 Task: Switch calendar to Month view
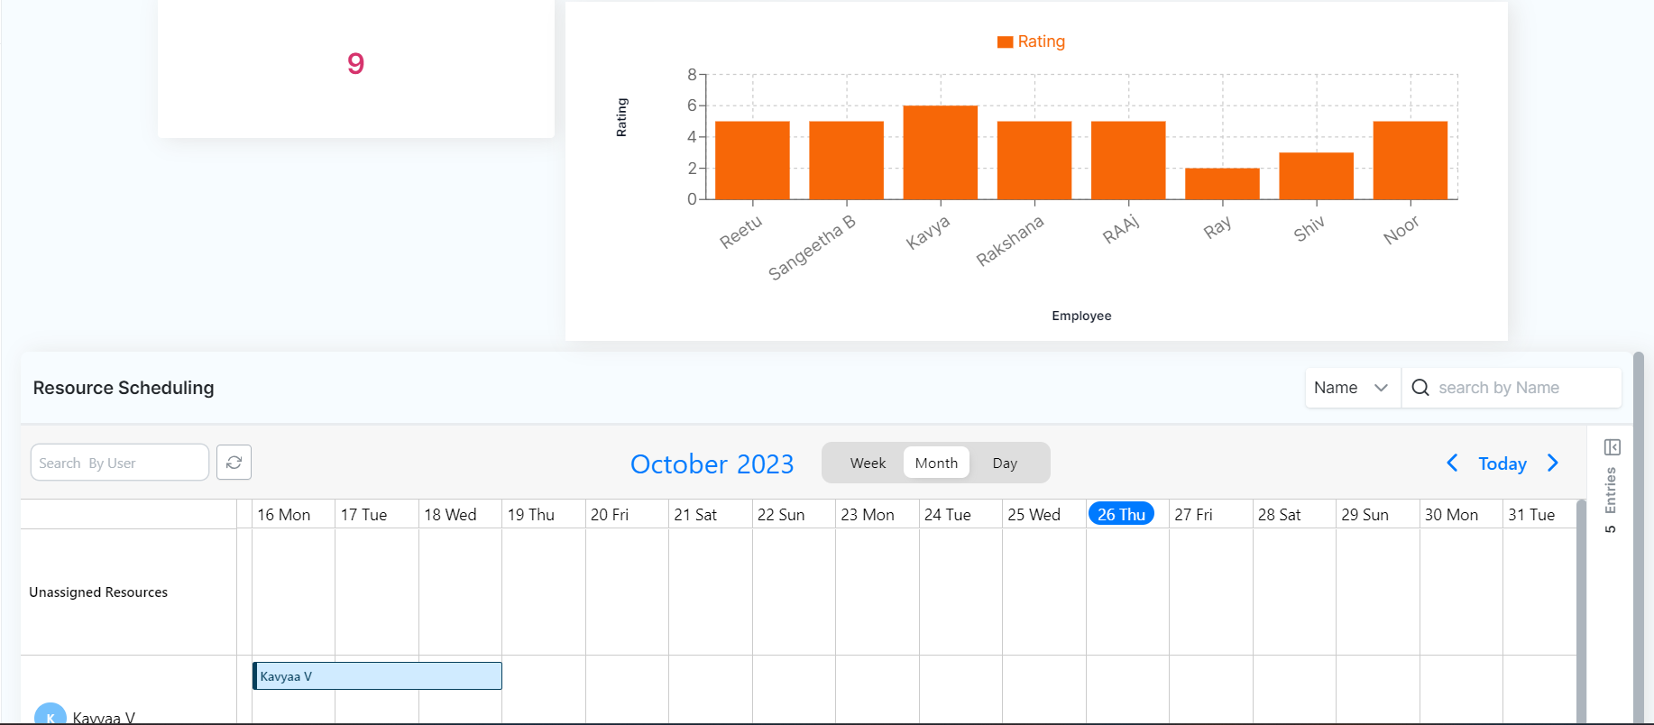(x=936, y=463)
